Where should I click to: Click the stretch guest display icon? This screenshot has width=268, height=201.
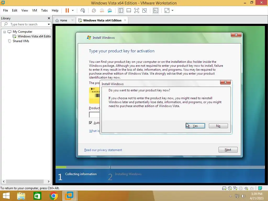[167, 10]
